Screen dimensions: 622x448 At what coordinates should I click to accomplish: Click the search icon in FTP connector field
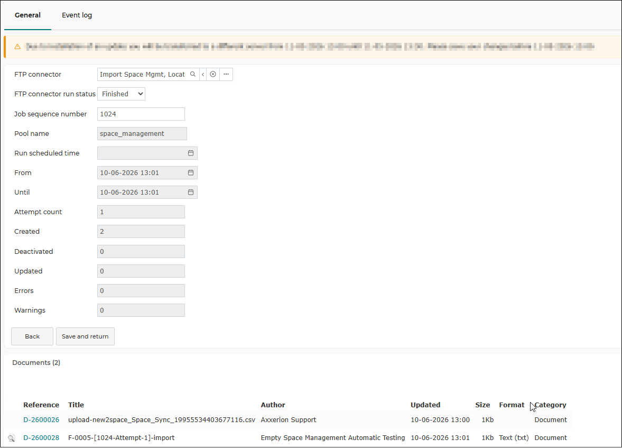point(193,74)
